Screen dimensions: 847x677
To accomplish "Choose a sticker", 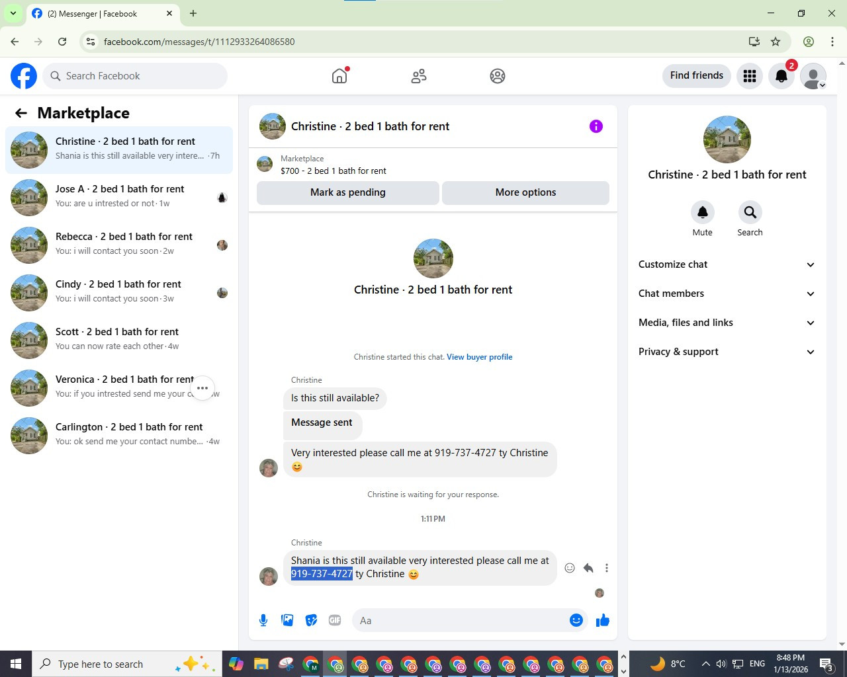I will pos(311,620).
